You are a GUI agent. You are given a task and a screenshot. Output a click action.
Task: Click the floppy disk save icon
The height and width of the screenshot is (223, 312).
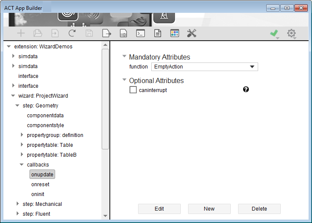(x=89, y=33)
